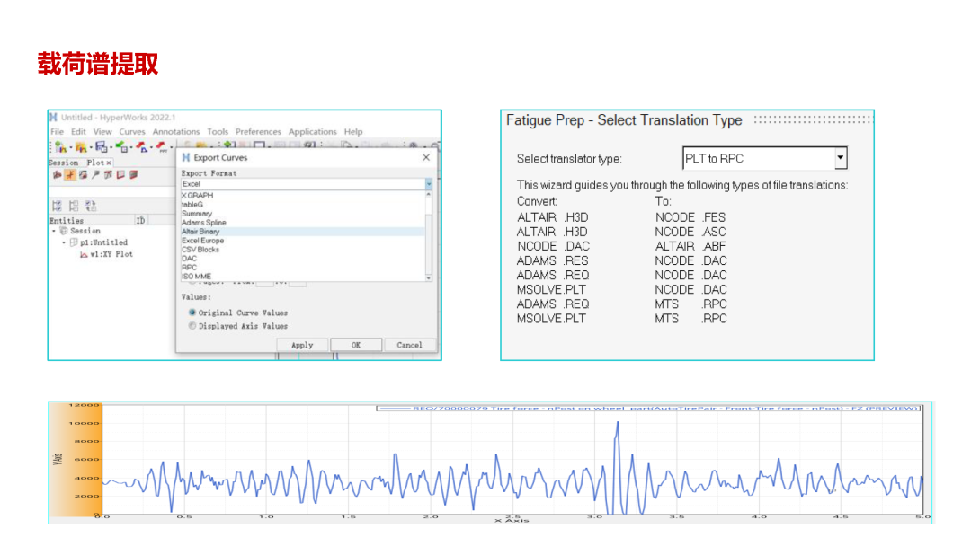The width and height of the screenshot is (971, 546).
Task: Collapse the p1:Untitled tree node
Action: [64, 242]
